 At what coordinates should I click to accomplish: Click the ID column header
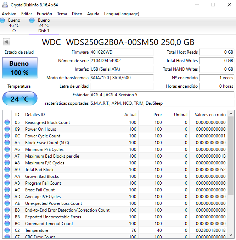[x=17, y=115]
